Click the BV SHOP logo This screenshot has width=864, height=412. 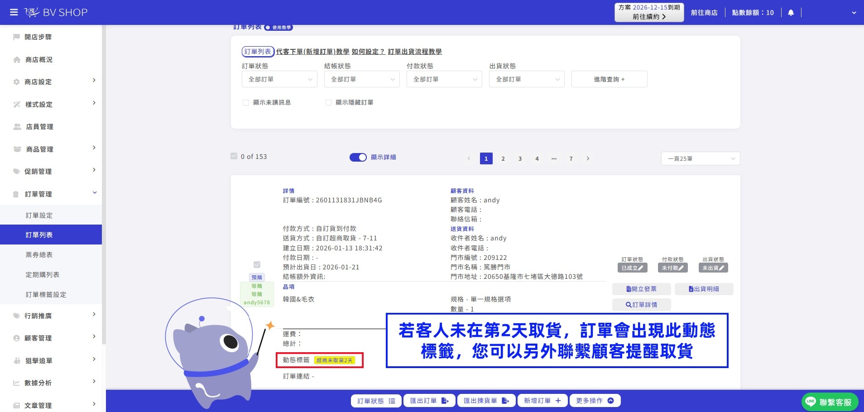[56, 12]
